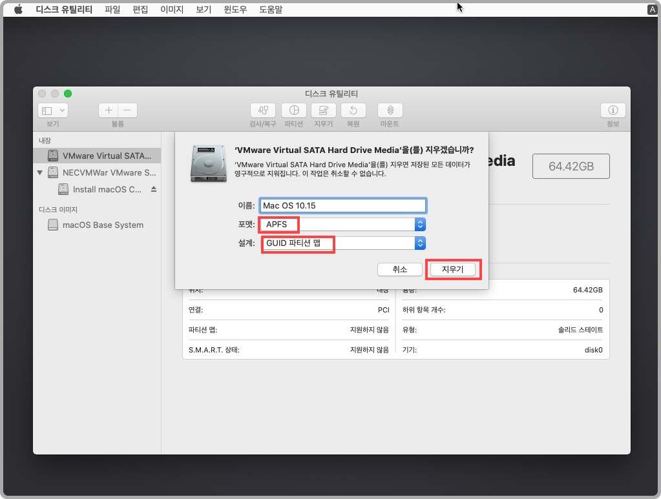Viewport: 661px width, 499px height.
Task: Open the 편집 menu
Action: (x=140, y=9)
